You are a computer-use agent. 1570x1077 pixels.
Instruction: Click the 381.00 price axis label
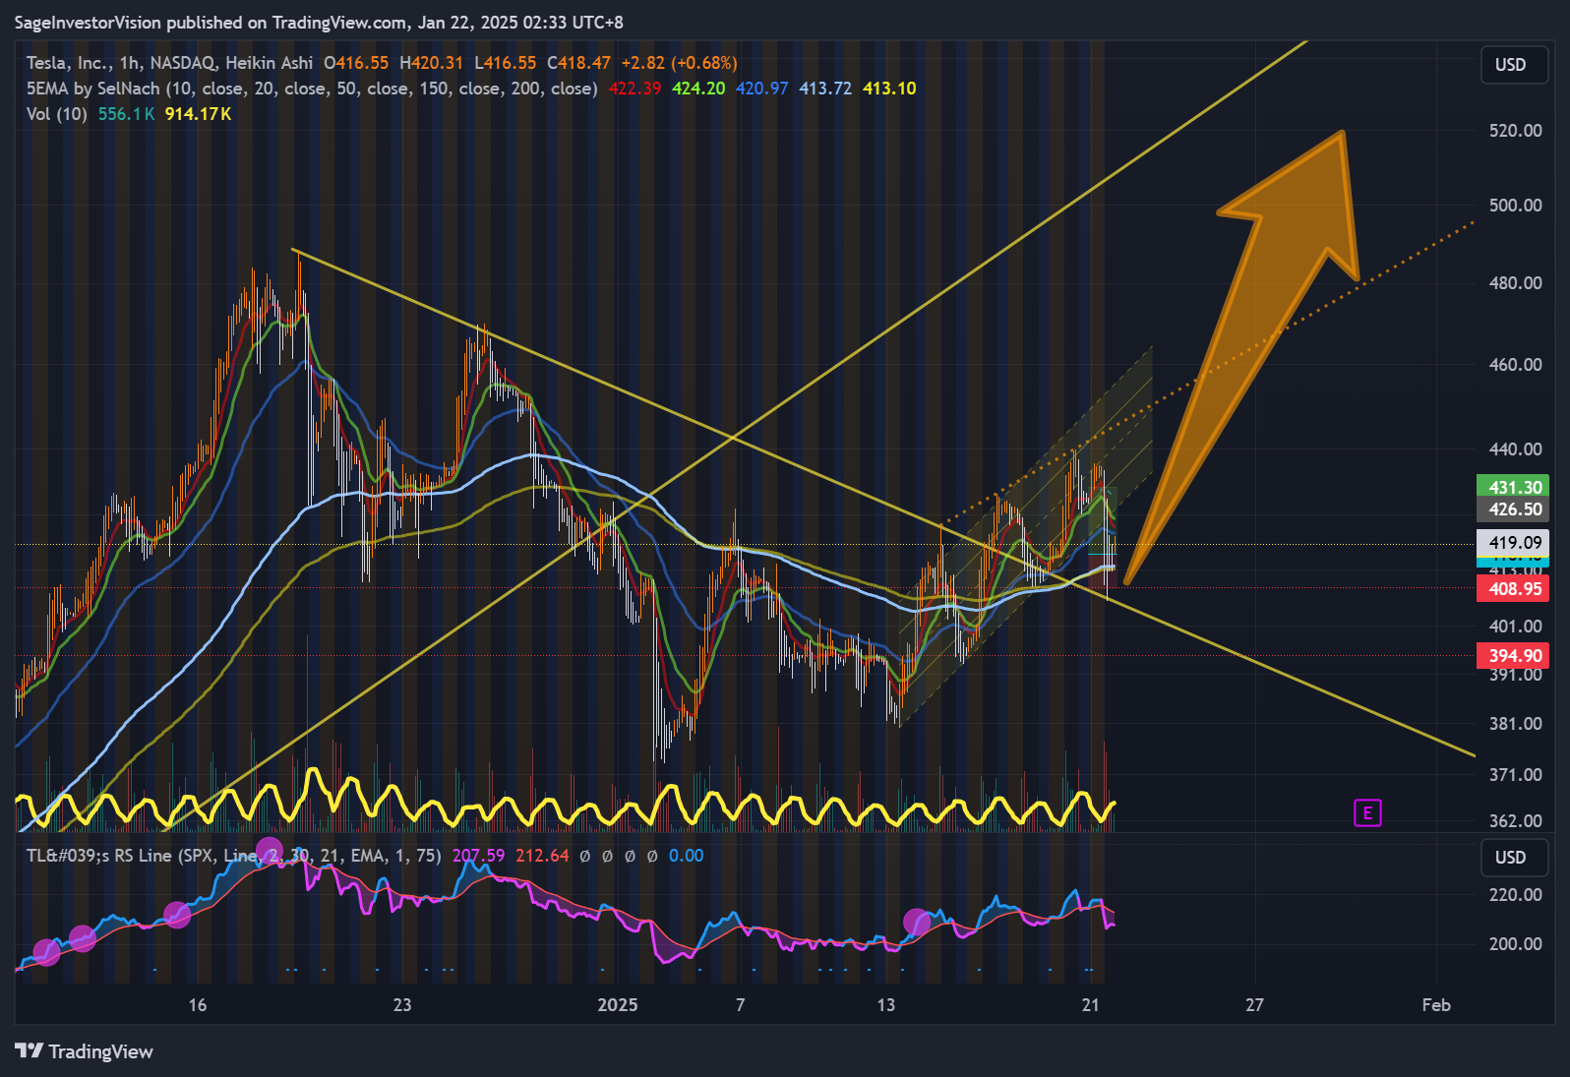pos(1515,724)
